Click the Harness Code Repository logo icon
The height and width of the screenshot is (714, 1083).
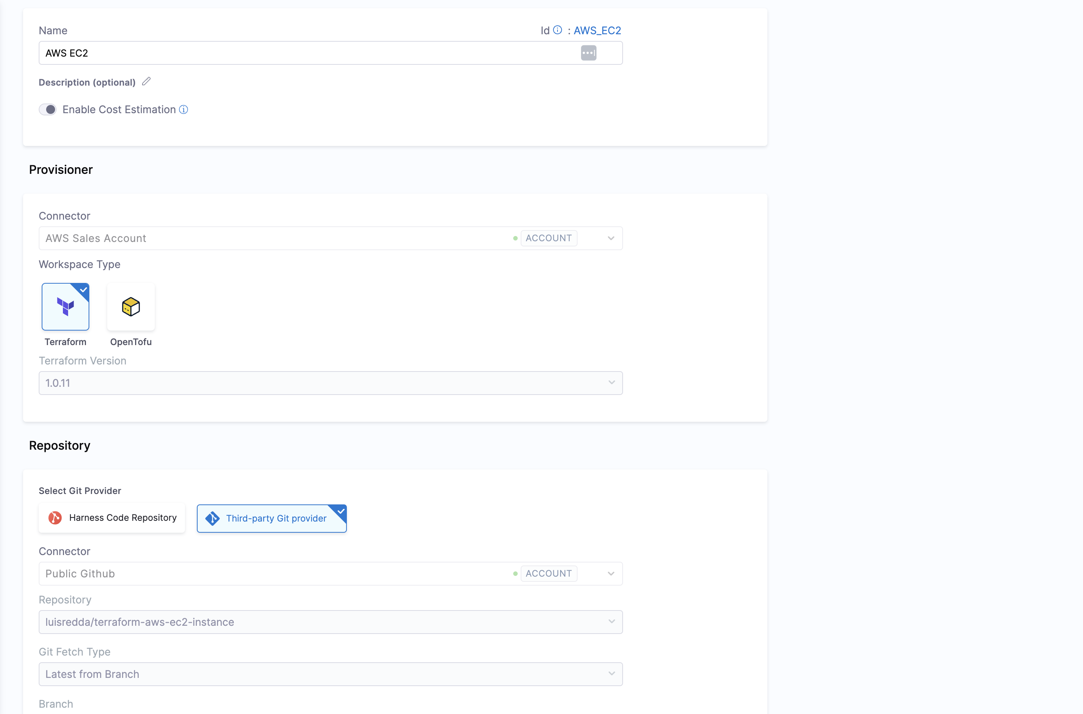click(x=55, y=518)
